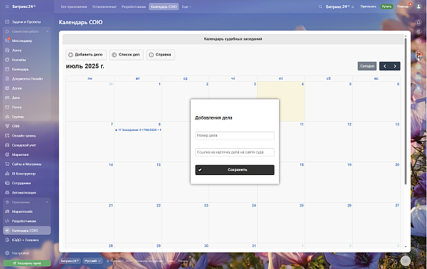
Task: Expand the Ещё menu in top bar
Action: point(186,7)
